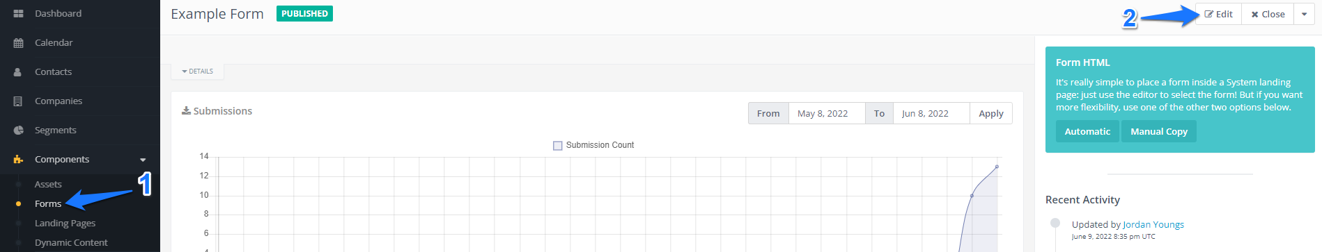Select the Companies building icon

click(18, 101)
